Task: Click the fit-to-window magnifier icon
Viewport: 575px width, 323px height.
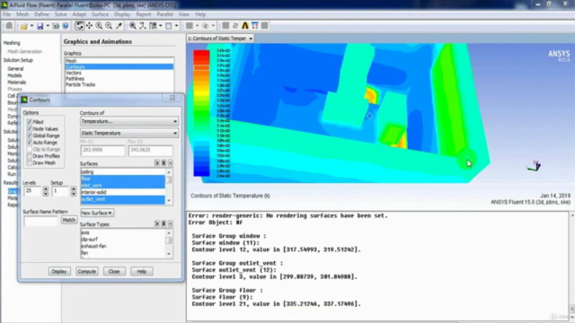Action: (x=133, y=26)
